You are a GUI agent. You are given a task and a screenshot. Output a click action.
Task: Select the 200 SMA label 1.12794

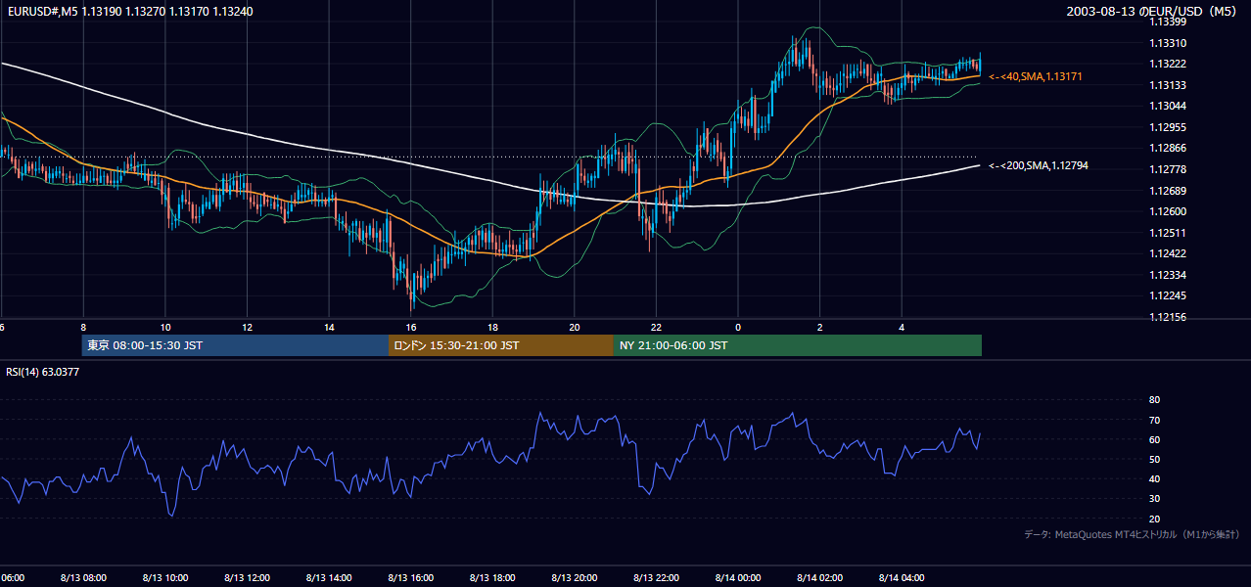1039,166
